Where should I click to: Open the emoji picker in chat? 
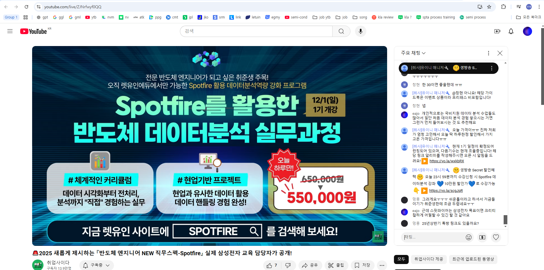point(468,237)
